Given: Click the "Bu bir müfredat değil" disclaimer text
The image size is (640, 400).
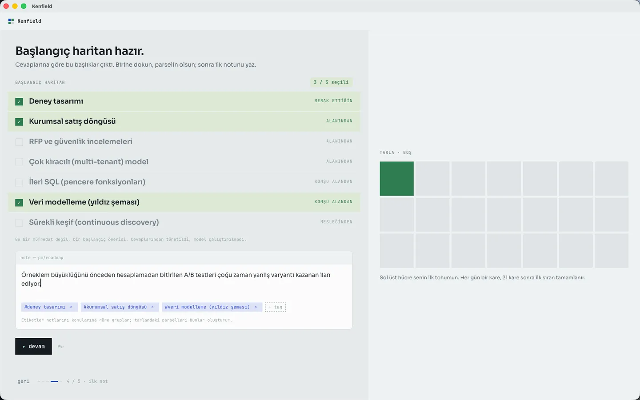Looking at the screenshot, I should click(x=131, y=240).
